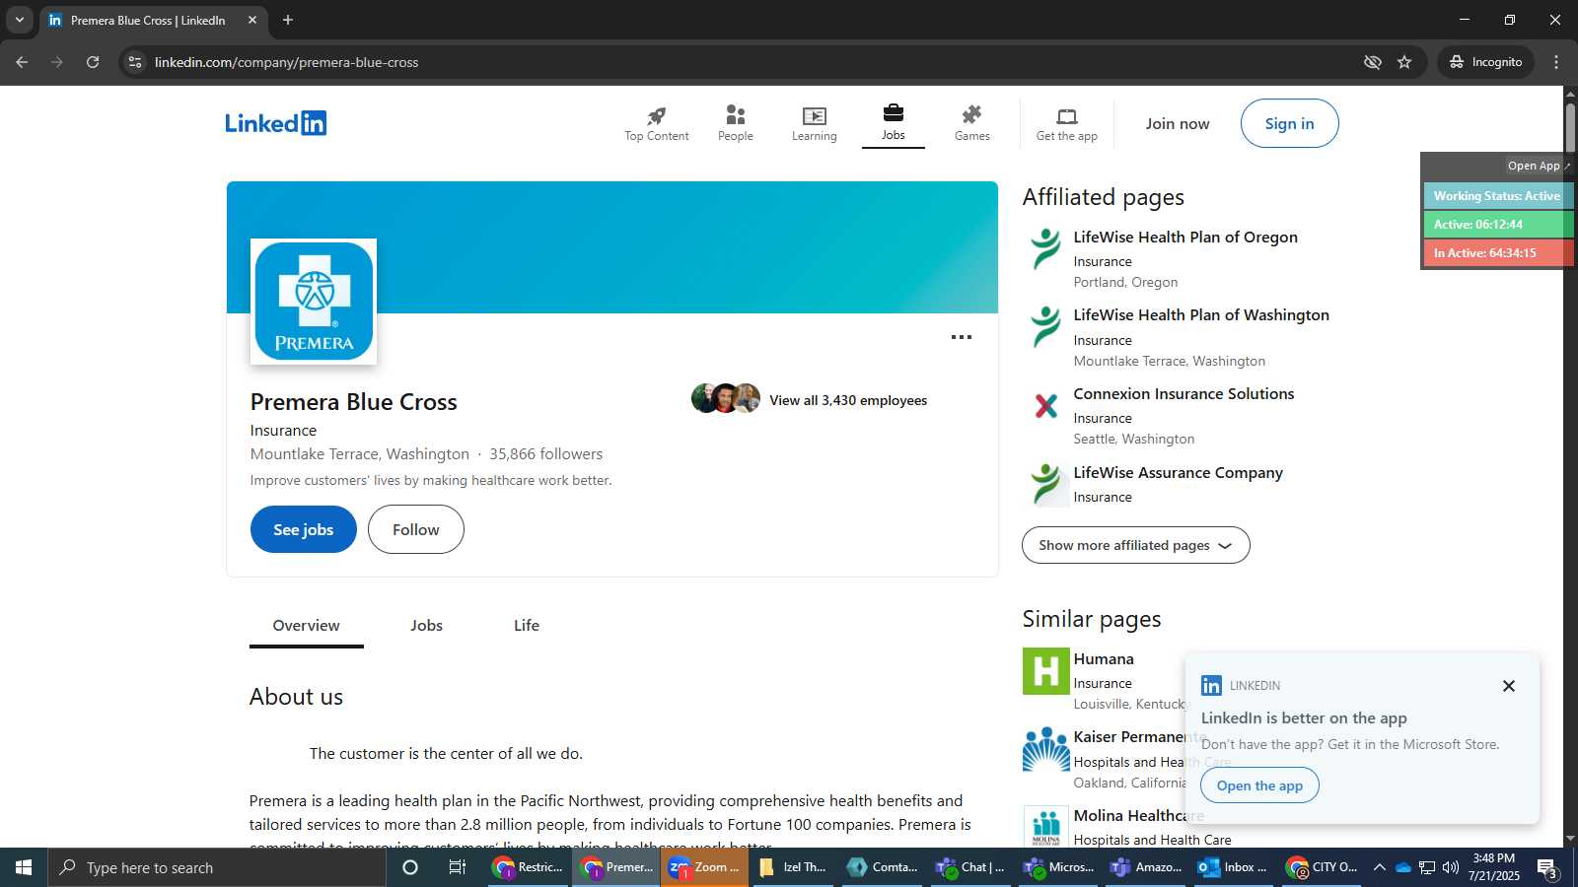Close the Premera Blue Cross tab
This screenshot has width=1578, height=887.
252,20
